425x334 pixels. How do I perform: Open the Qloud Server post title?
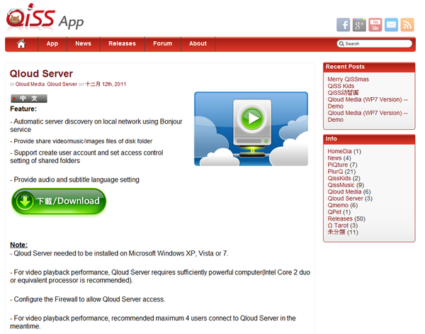click(x=41, y=74)
